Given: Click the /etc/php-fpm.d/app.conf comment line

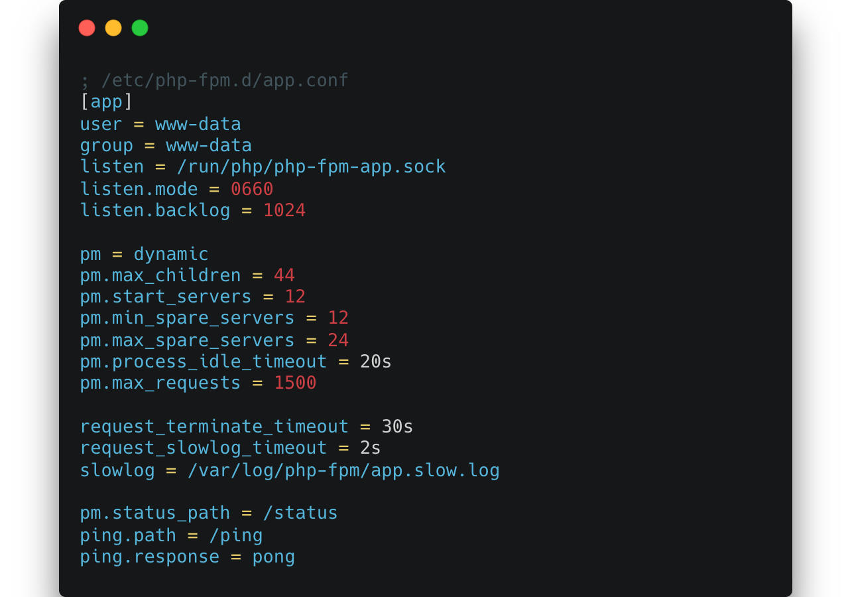Looking at the screenshot, I should pos(214,81).
